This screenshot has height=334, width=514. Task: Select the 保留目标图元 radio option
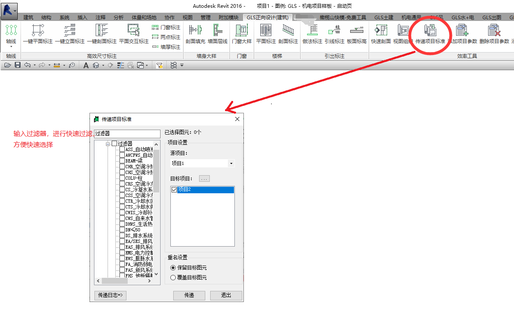tap(173, 268)
